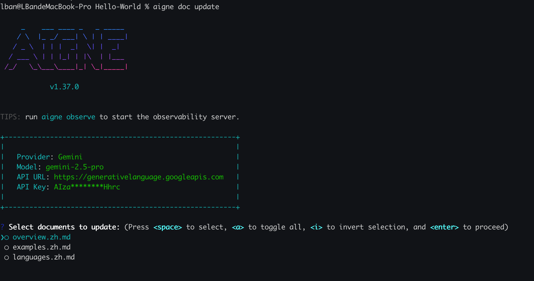This screenshot has height=281, width=534.
Task: Click the languages.zh.md file name
Action: pos(44,257)
